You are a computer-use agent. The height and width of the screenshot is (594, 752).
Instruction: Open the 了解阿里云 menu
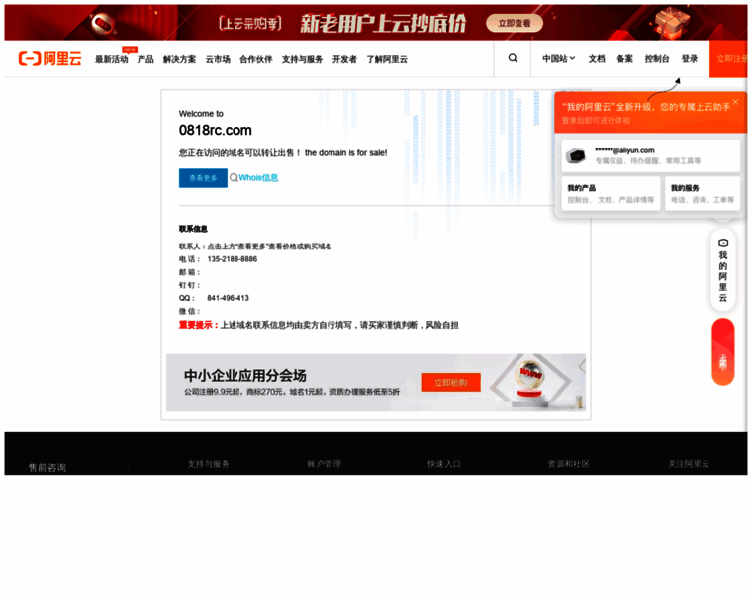[x=387, y=59]
